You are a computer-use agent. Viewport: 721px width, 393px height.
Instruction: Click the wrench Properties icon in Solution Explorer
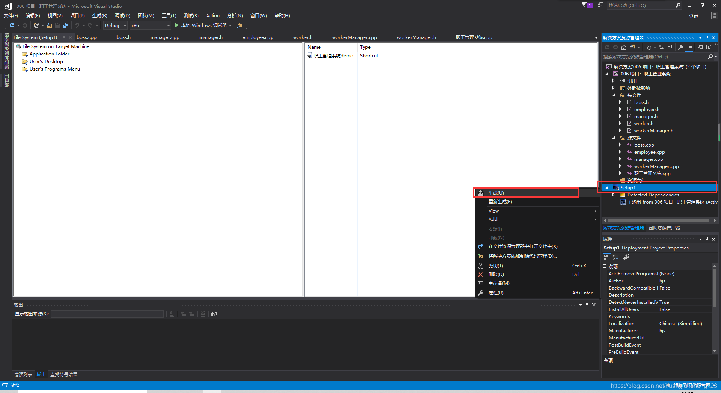point(681,47)
